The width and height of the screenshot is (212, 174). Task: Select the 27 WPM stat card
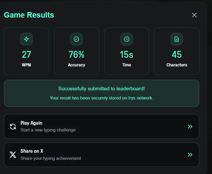(x=26, y=51)
